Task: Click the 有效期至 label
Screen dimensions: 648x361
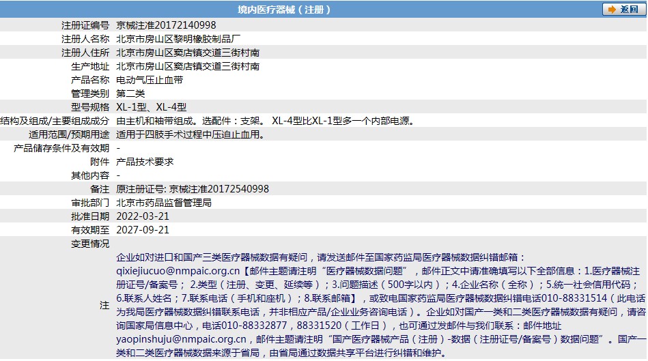Action: (x=90, y=230)
